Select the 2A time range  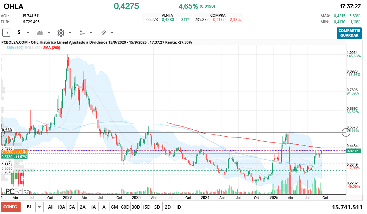tap(83, 207)
